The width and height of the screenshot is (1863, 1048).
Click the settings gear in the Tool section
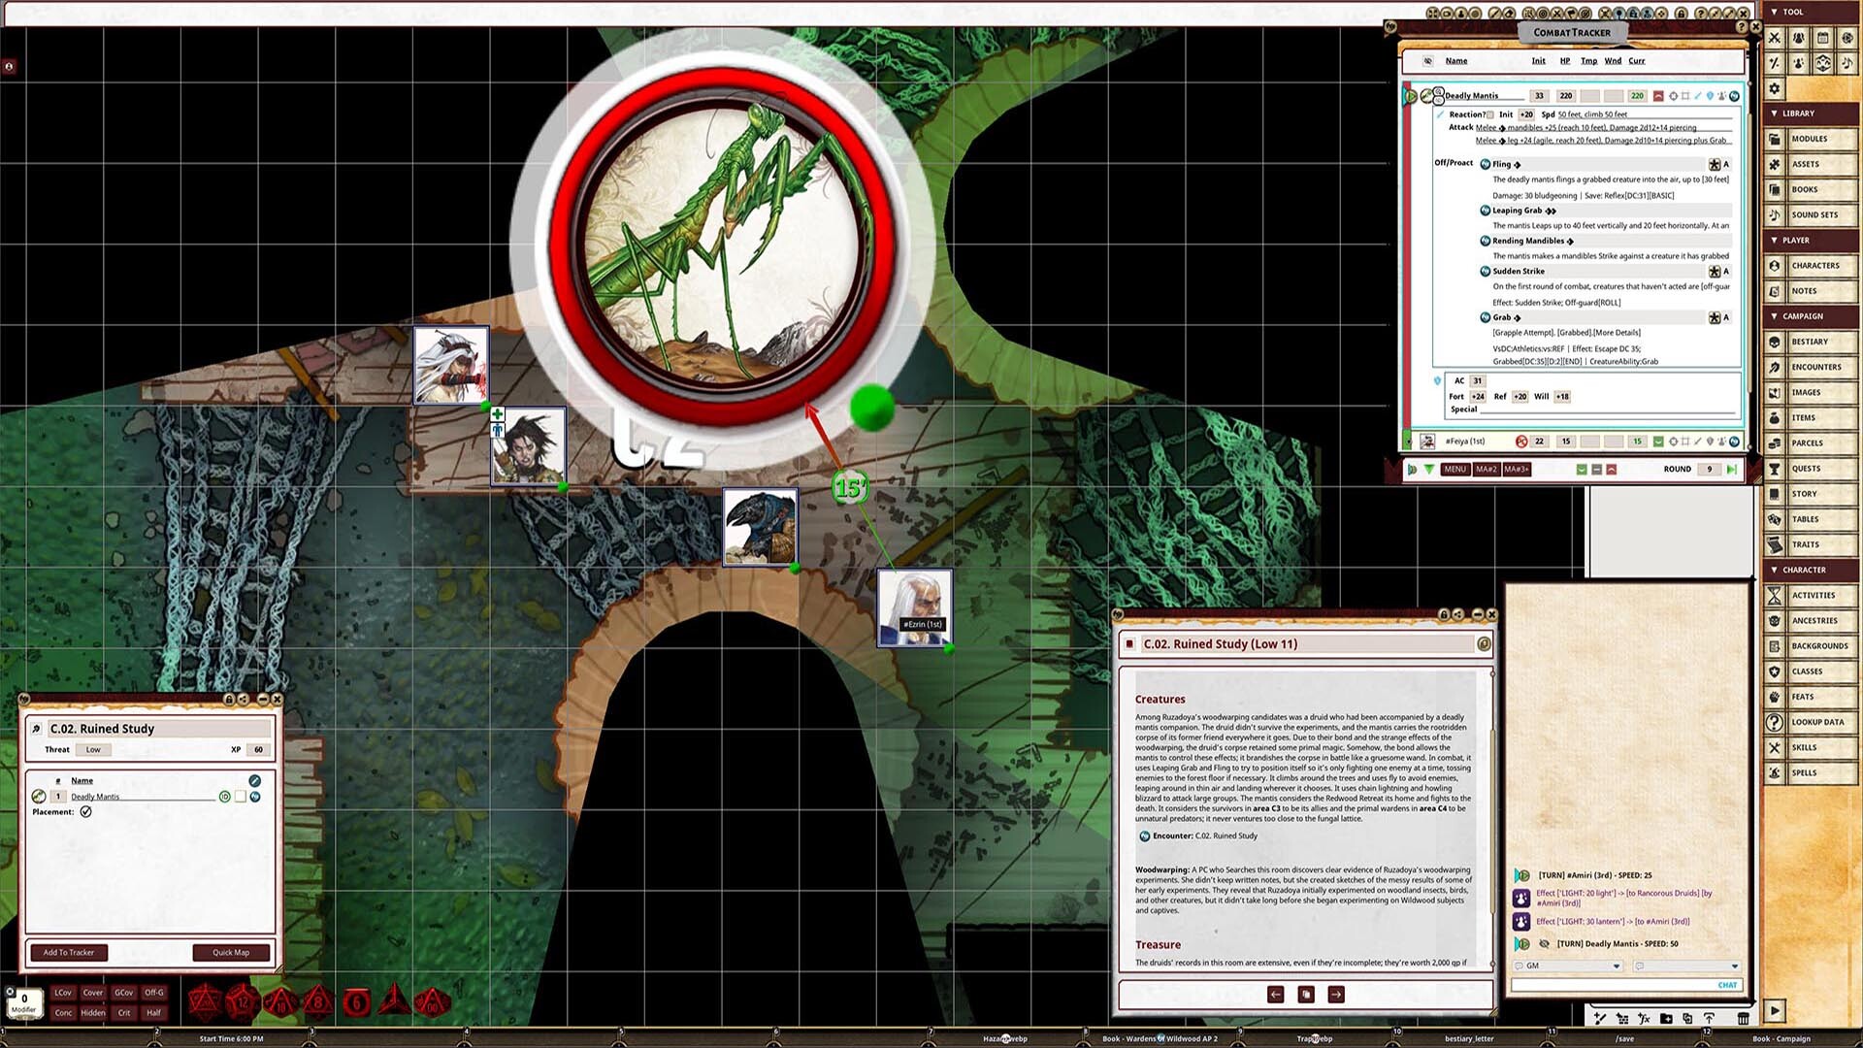[1774, 88]
